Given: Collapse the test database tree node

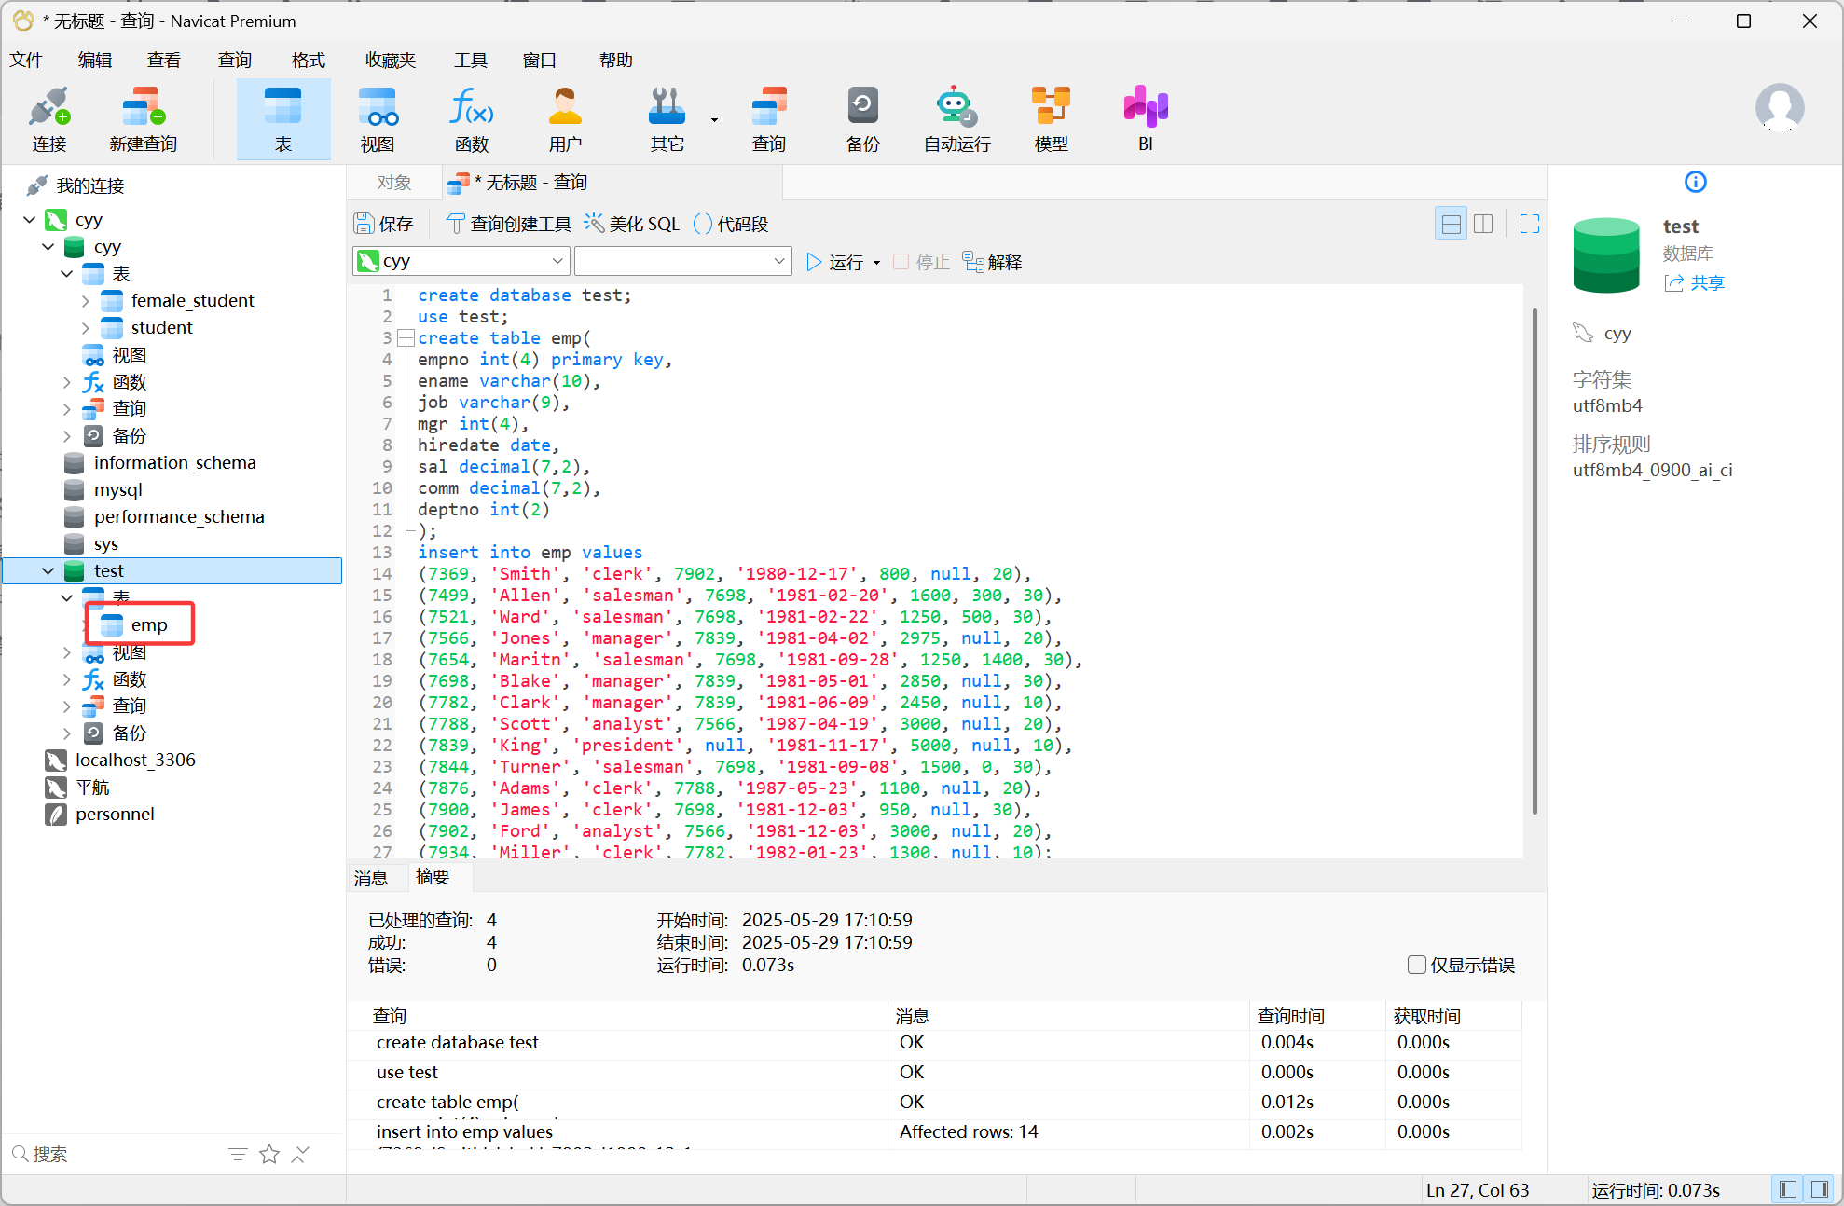Looking at the screenshot, I should [x=48, y=570].
